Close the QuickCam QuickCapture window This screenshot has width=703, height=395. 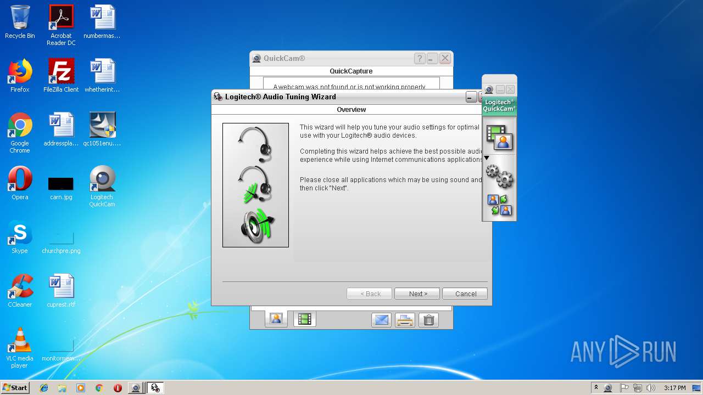coord(445,58)
